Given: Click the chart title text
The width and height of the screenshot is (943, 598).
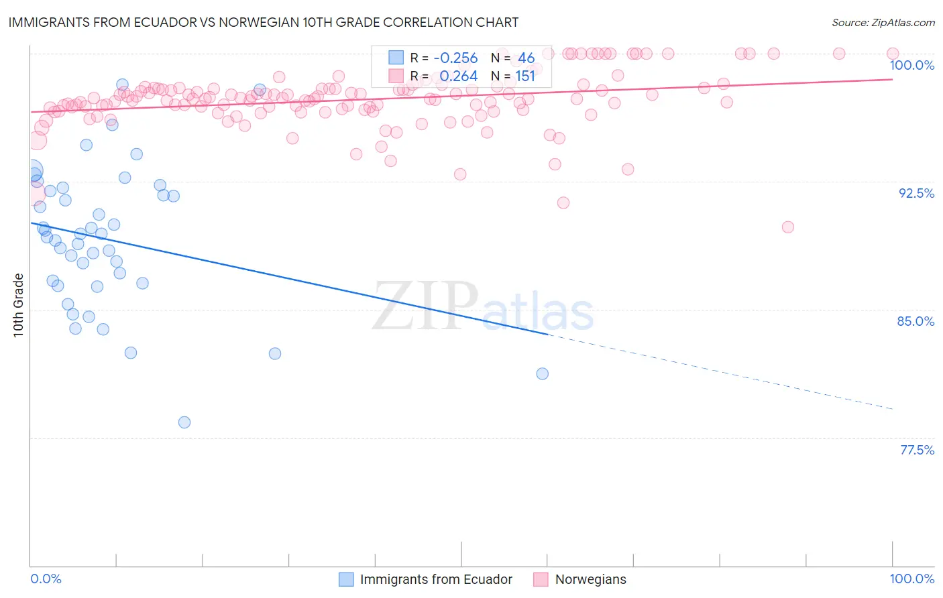Looking at the screenshot, I should [264, 22].
